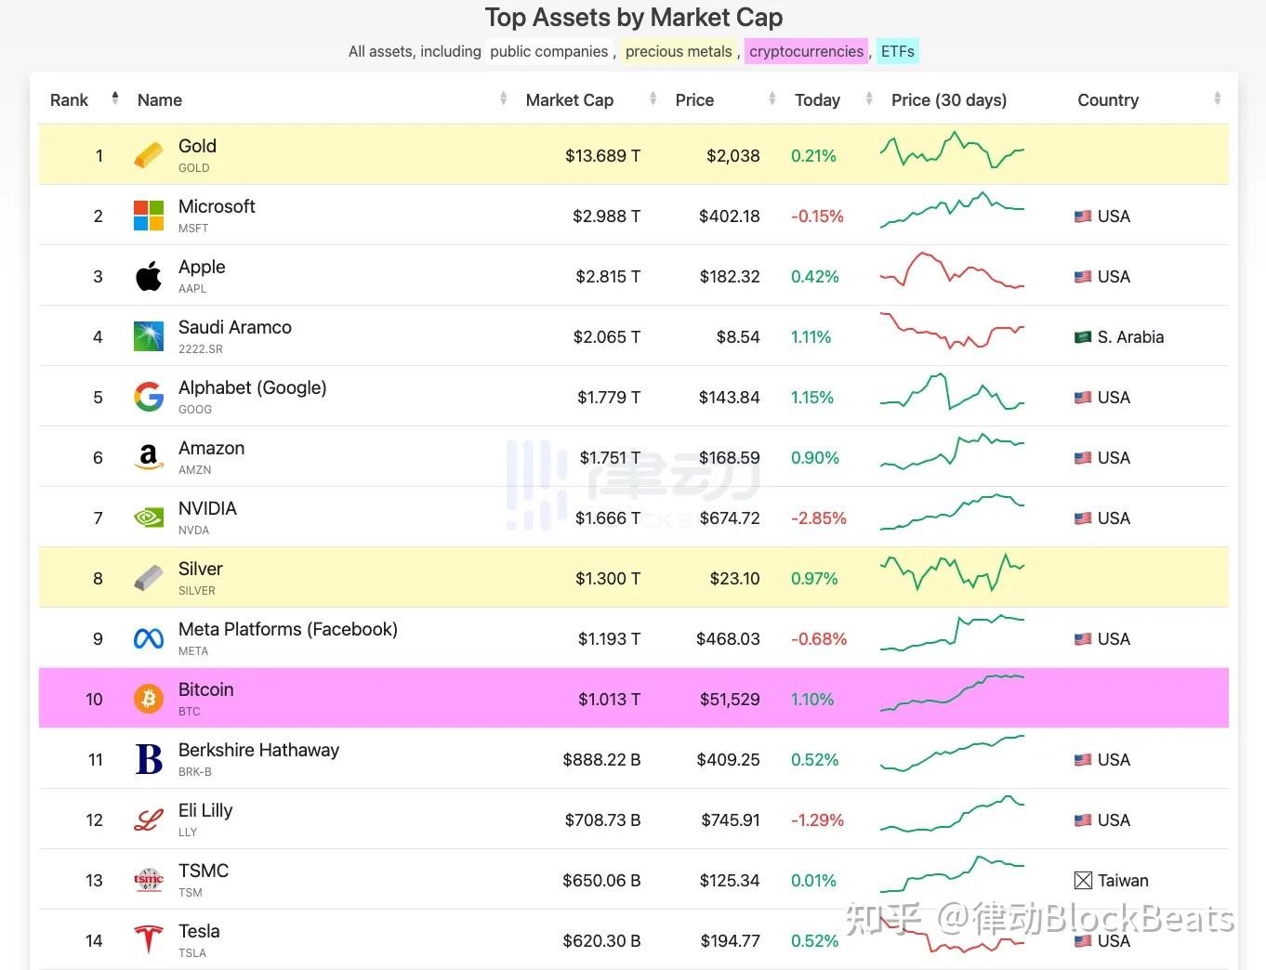Open the Saudi Aramco link
The width and height of the screenshot is (1266, 970).
235,327
